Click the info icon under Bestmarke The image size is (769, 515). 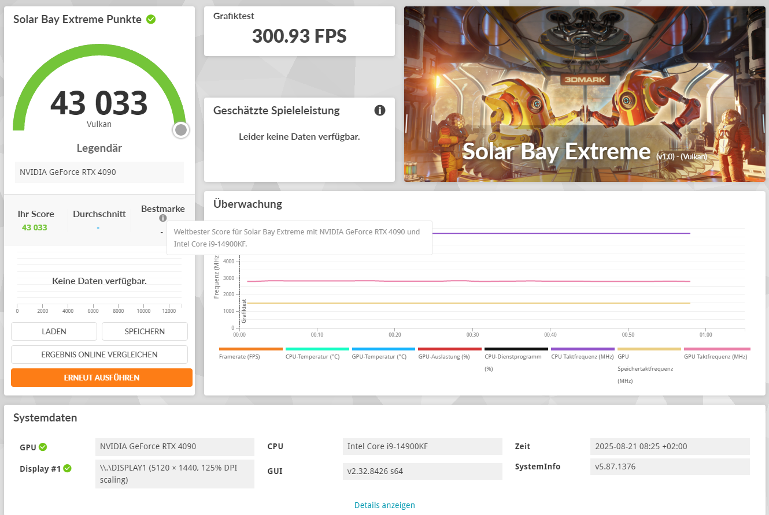point(163,218)
